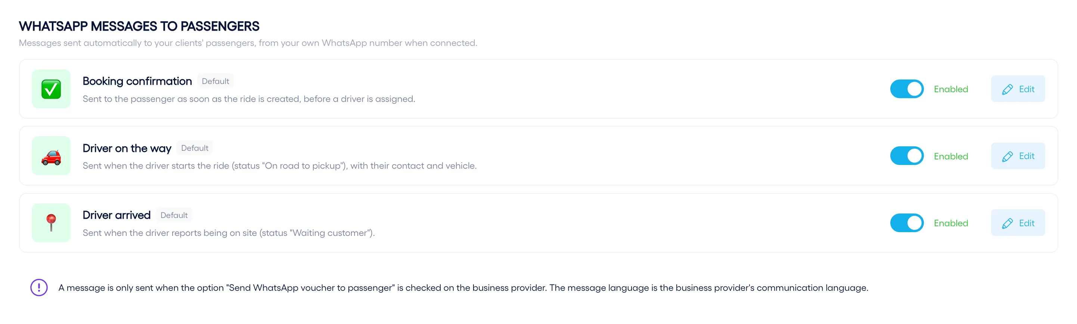This screenshot has width=1077, height=324.
Task: Select the Booking confirmation title
Action: (x=137, y=81)
